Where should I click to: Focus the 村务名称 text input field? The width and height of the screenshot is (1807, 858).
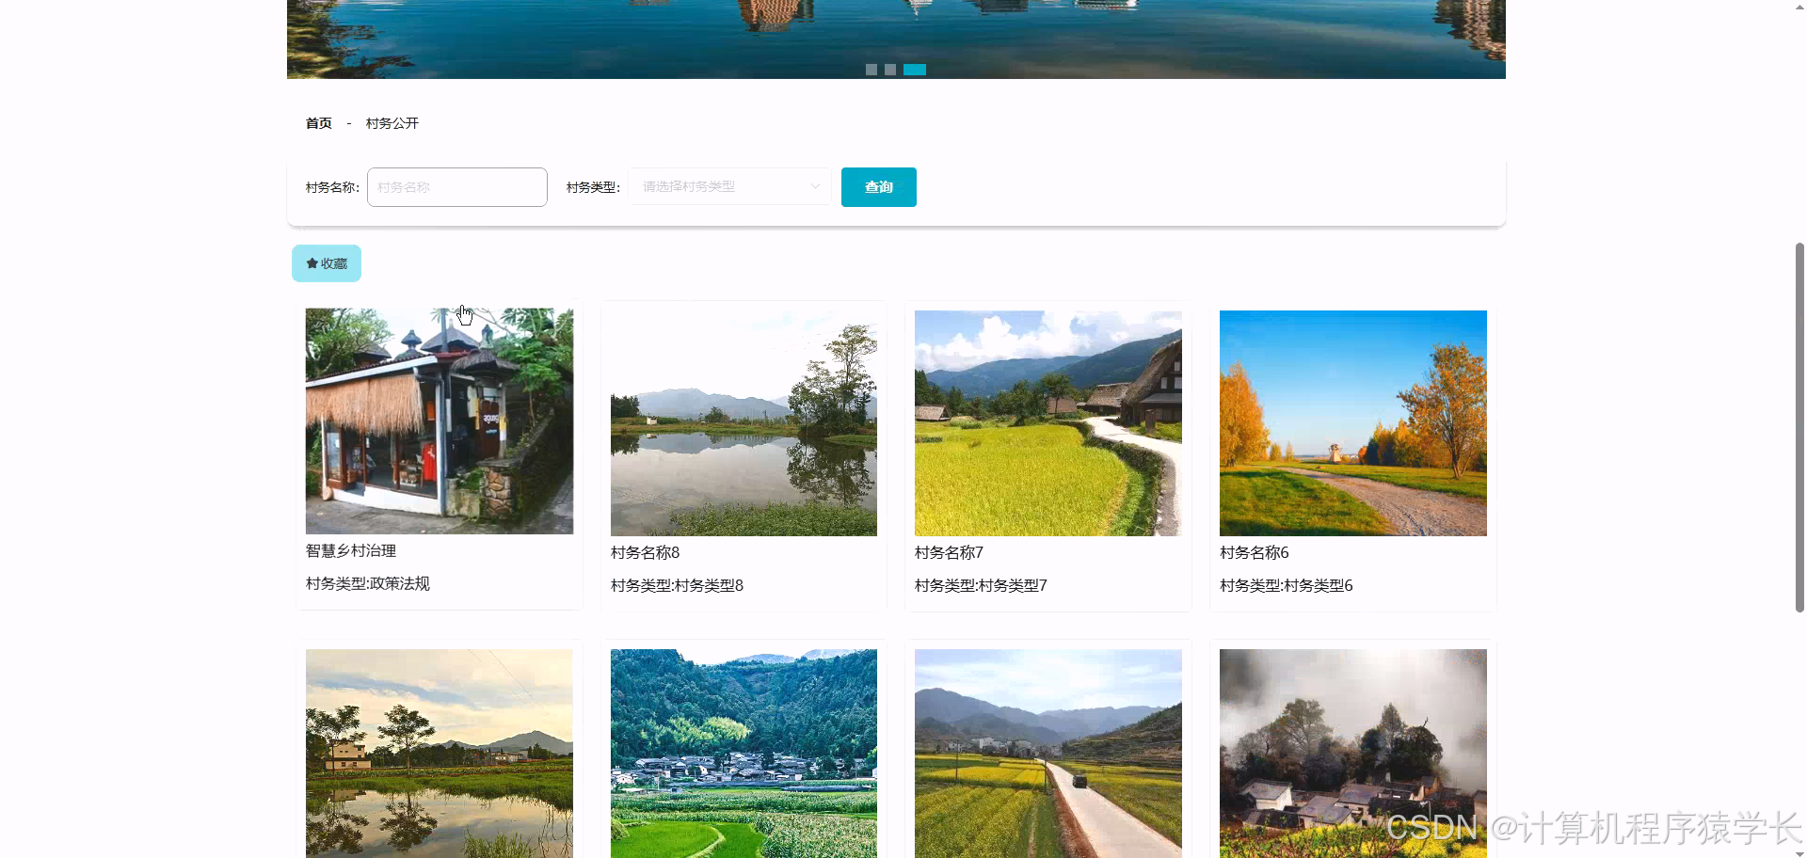(x=456, y=187)
